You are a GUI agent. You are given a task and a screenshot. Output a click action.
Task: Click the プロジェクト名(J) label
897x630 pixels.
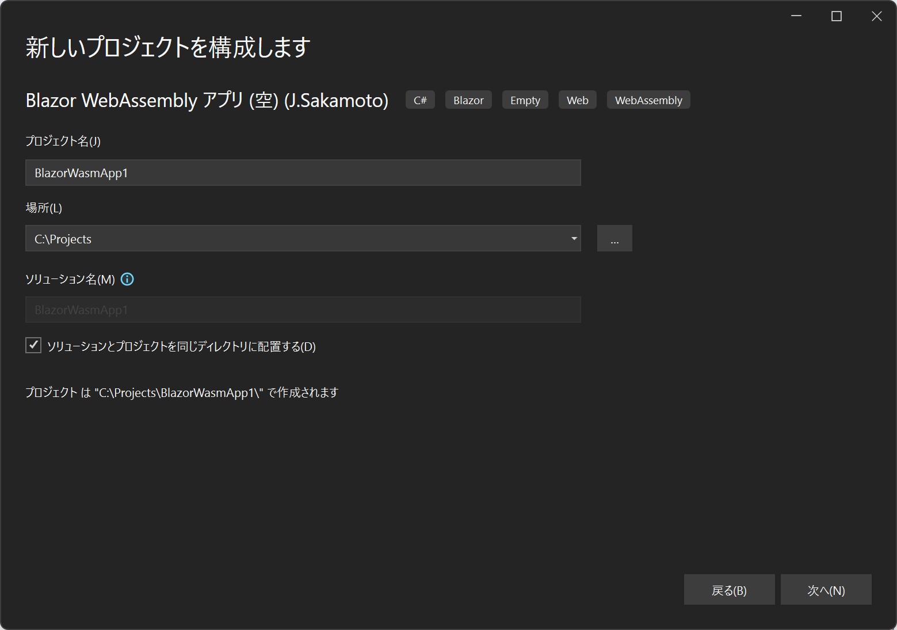click(x=63, y=141)
